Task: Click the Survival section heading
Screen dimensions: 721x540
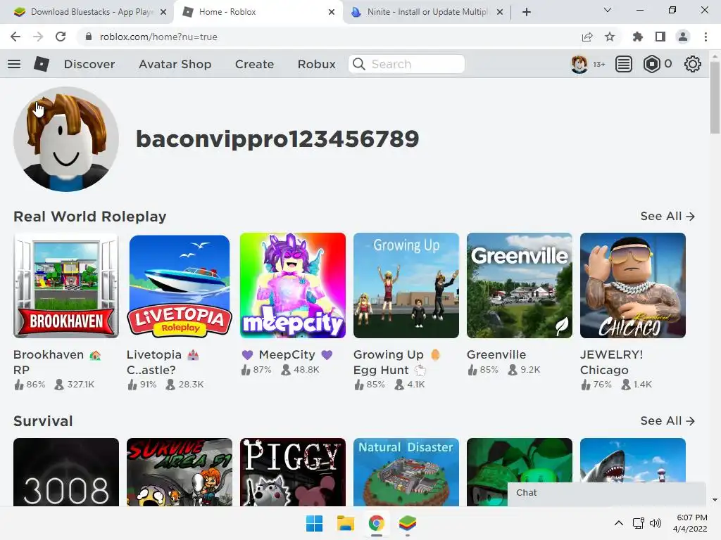Action: pyautogui.click(x=43, y=421)
